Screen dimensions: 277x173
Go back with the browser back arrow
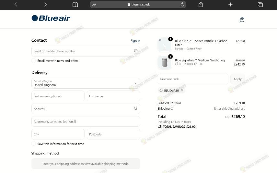coord(16,5)
